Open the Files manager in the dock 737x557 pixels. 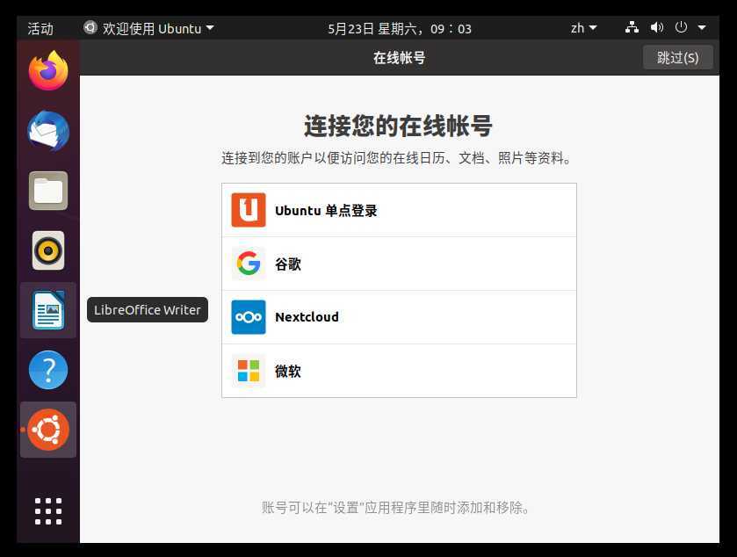tap(48, 191)
